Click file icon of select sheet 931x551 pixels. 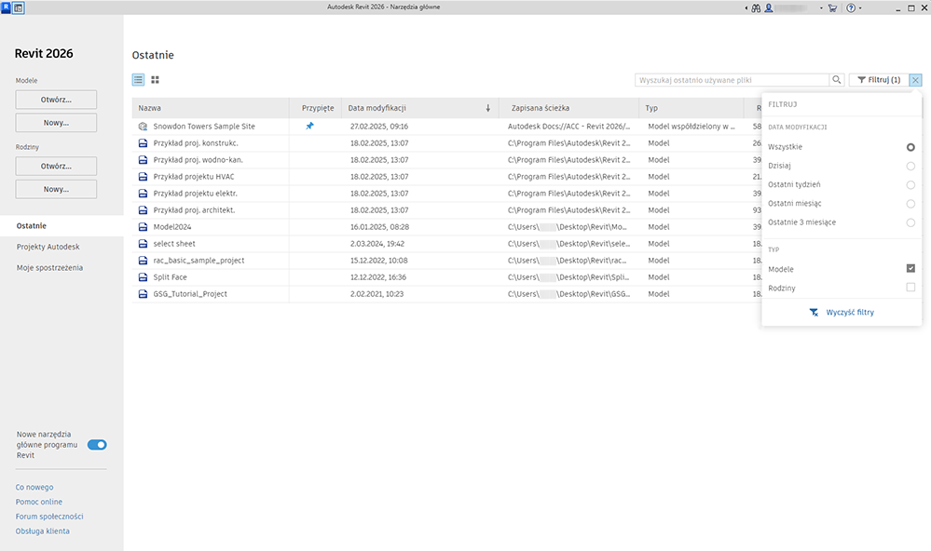pos(143,243)
